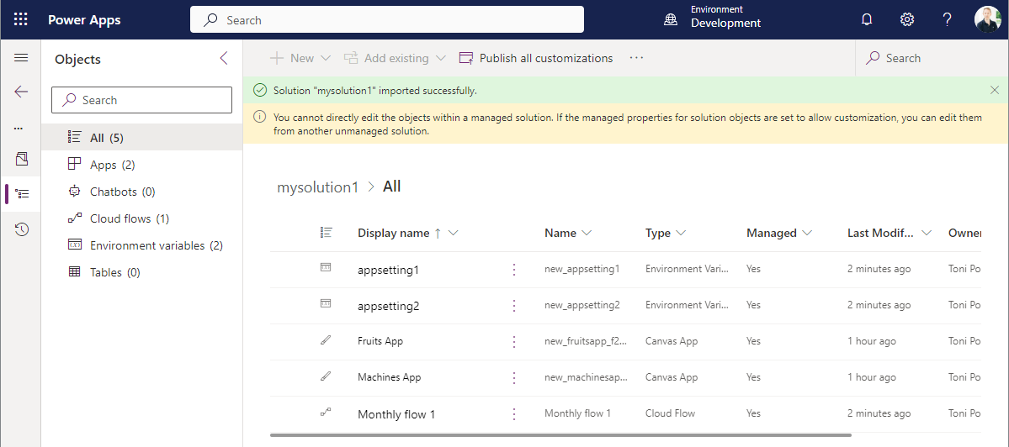The width and height of the screenshot is (1009, 447).
Task: Select Environment variables in Objects tree
Action: pos(156,245)
